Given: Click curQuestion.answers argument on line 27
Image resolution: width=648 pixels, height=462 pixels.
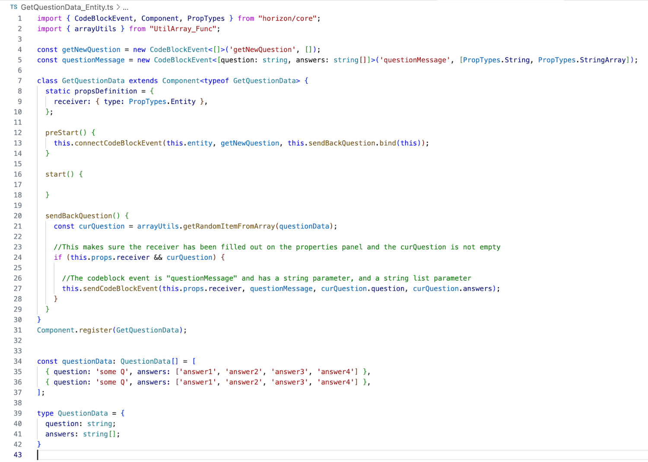Looking at the screenshot, I should tap(452, 289).
